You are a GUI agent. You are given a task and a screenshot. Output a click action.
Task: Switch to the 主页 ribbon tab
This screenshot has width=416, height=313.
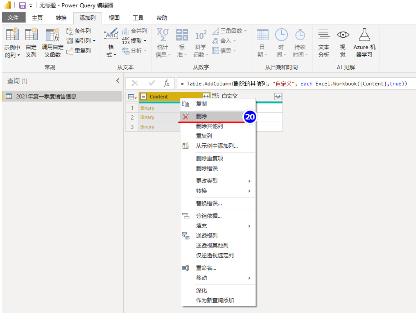click(37, 18)
